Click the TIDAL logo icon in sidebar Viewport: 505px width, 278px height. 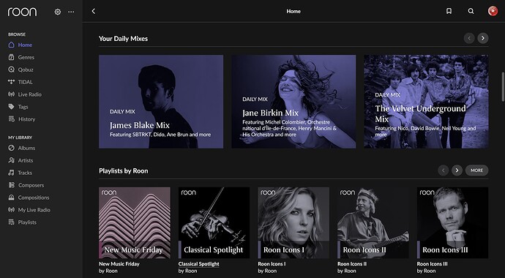[x=11, y=82]
